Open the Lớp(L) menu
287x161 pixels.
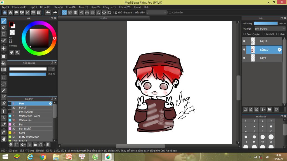click(33, 7)
